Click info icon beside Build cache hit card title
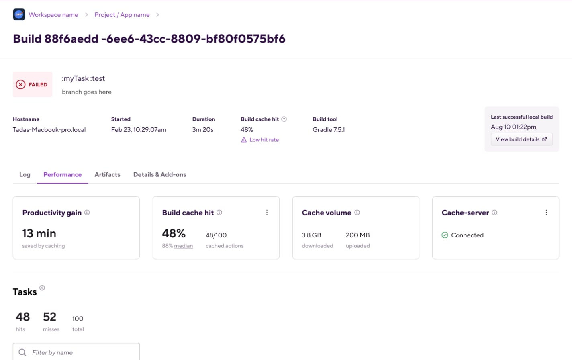572x360 pixels. point(219,213)
